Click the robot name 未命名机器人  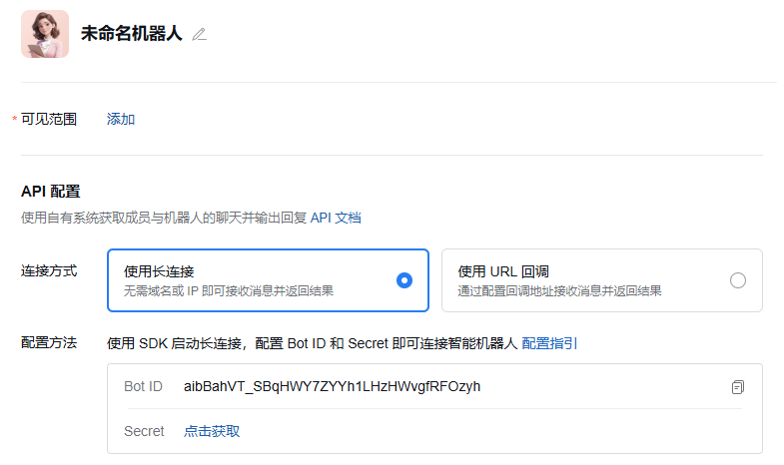(x=132, y=33)
